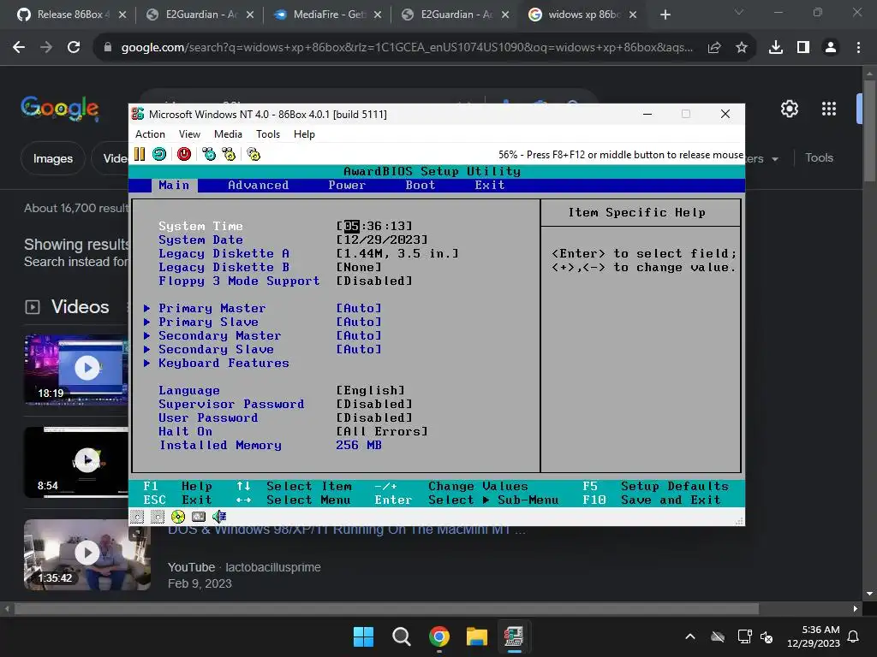This screenshot has height=657, width=877.
Task: Open Google search Tools
Action: pos(819,158)
